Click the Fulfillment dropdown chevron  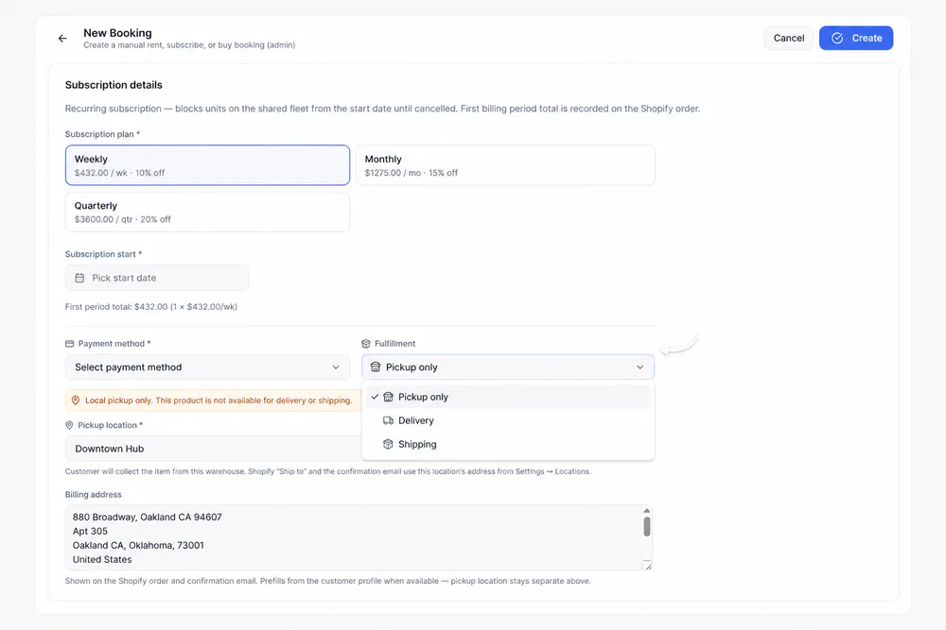640,366
